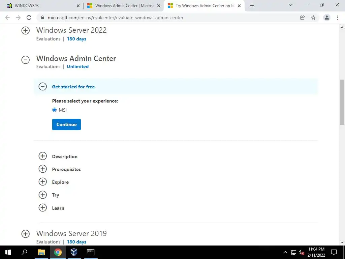
Task: Open Command Prompt from the taskbar
Action: (x=91, y=252)
